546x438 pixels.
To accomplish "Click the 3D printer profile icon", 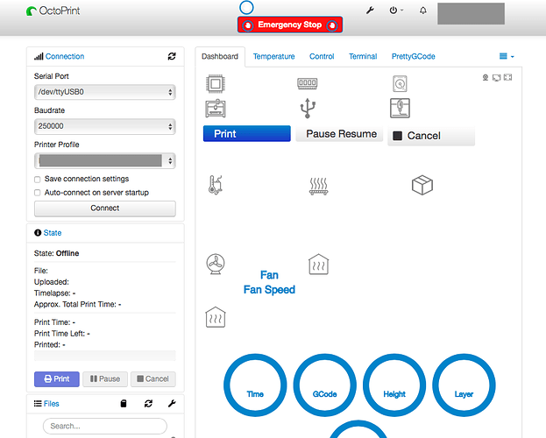I will [216, 109].
